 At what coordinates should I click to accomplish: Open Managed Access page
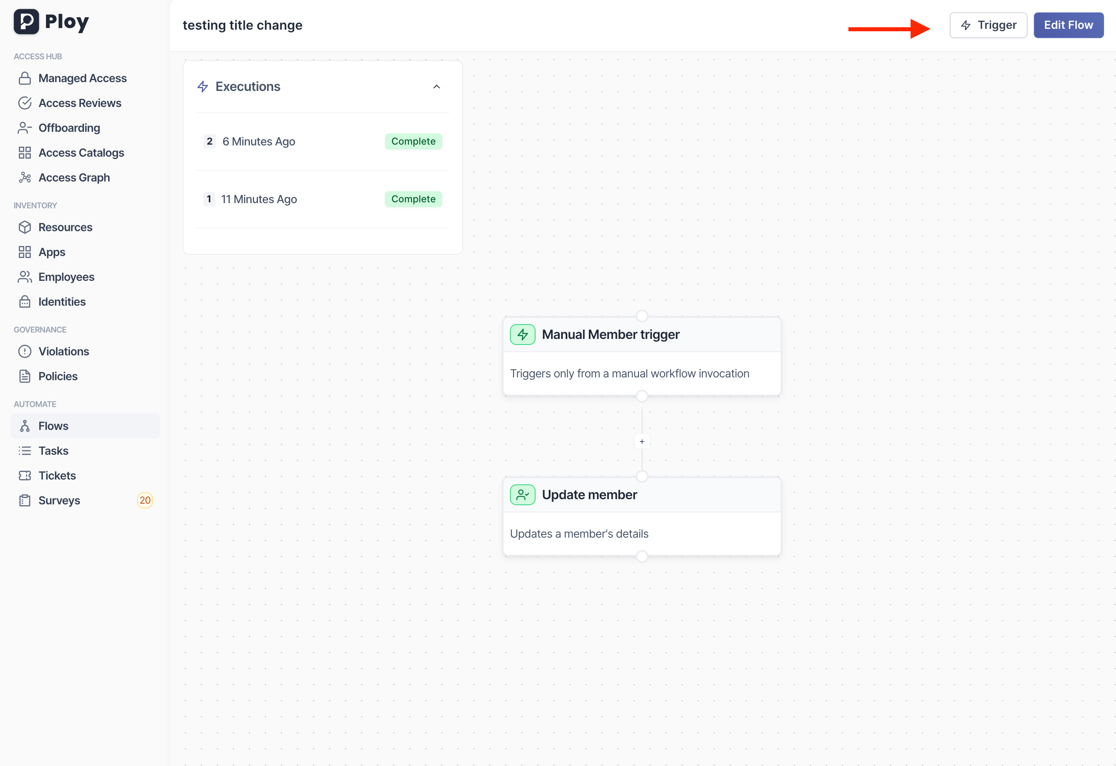click(85, 78)
